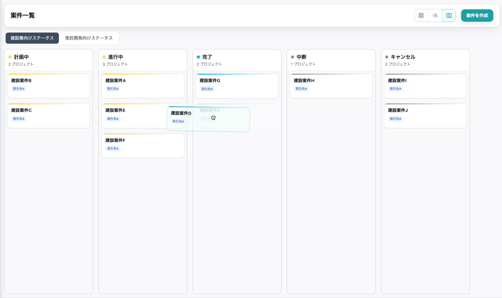Open the 建設案件H card
The height and width of the screenshot is (298, 502).
click(x=331, y=85)
